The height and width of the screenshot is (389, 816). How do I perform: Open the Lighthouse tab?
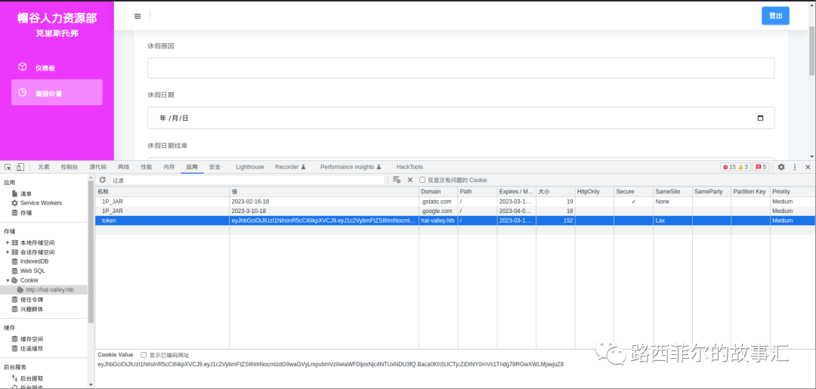point(250,167)
